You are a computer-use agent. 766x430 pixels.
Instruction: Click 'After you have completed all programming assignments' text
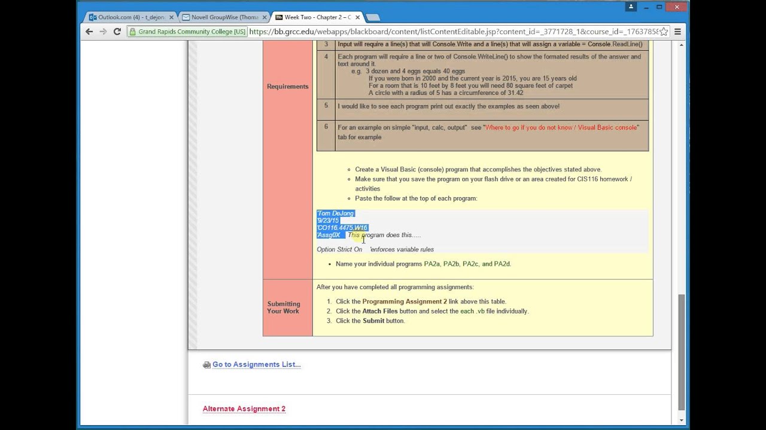pyautogui.click(x=395, y=287)
